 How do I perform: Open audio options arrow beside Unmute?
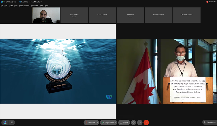tap(97, 122)
